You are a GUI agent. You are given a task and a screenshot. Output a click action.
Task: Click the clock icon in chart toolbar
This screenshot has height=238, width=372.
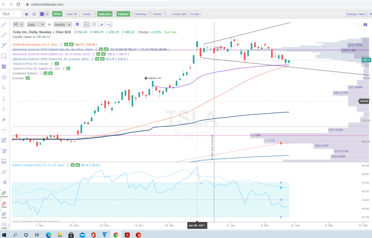click(94, 25)
